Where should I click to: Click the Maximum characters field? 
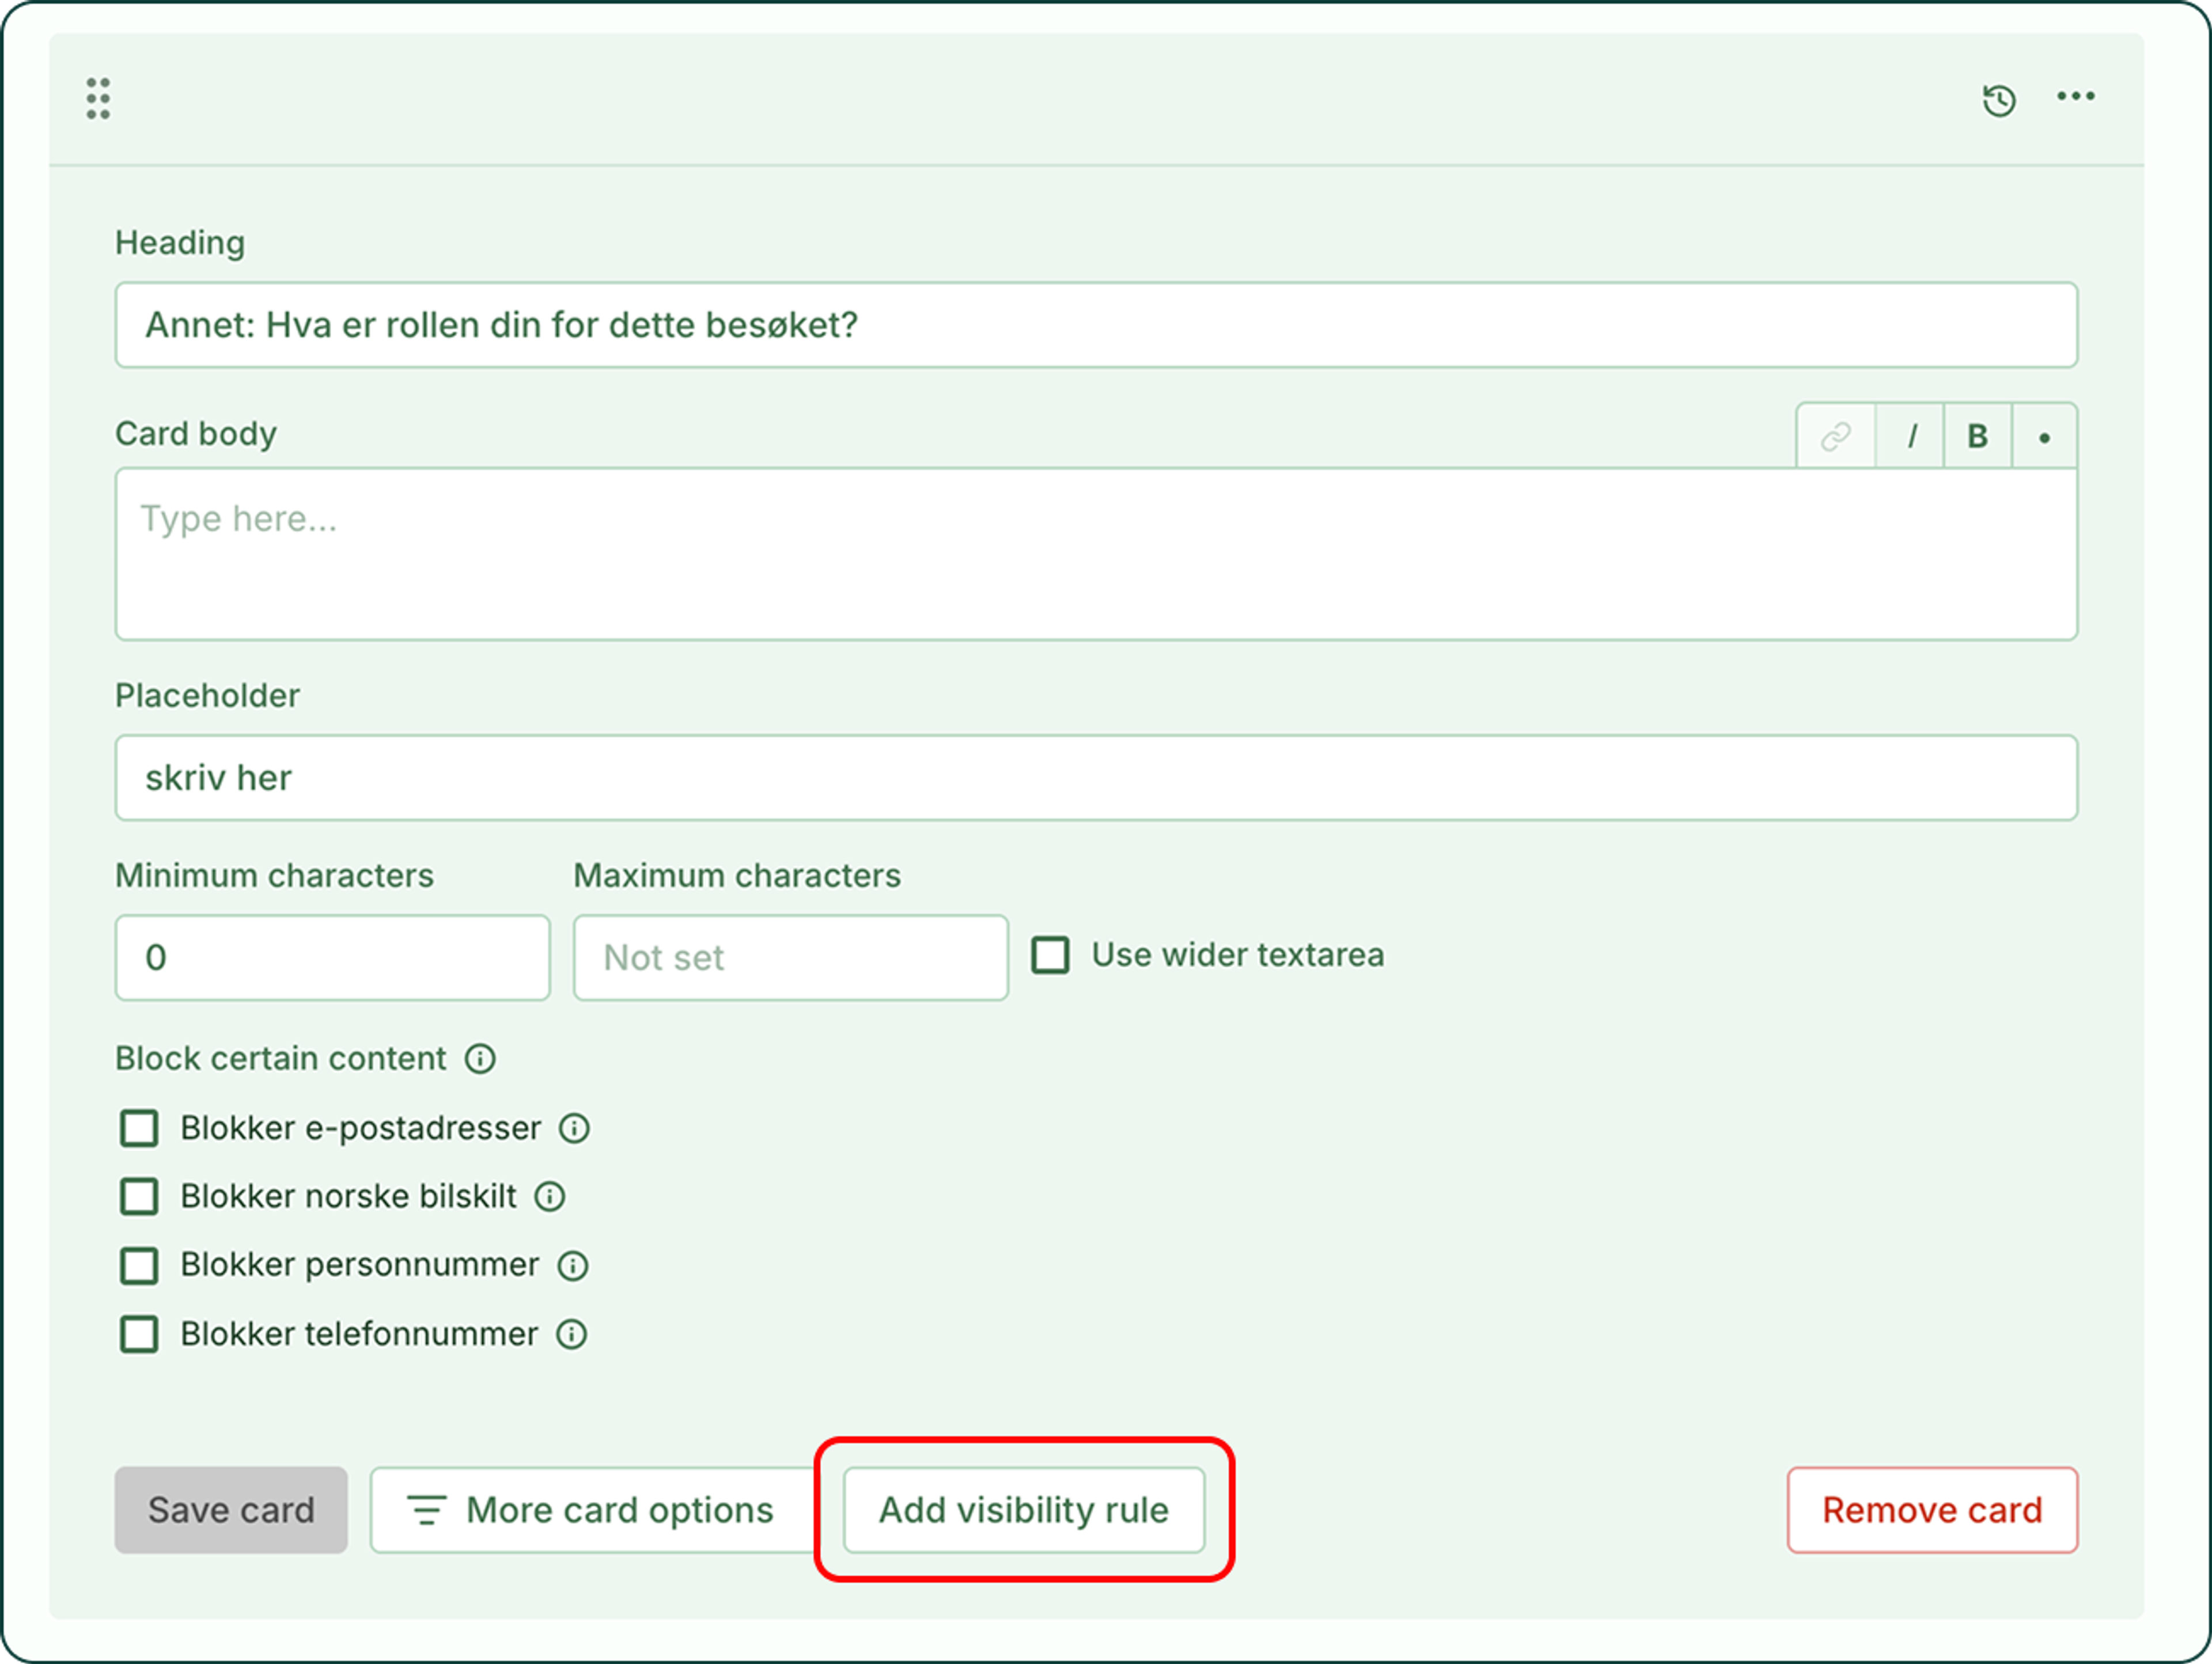tap(790, 957)
